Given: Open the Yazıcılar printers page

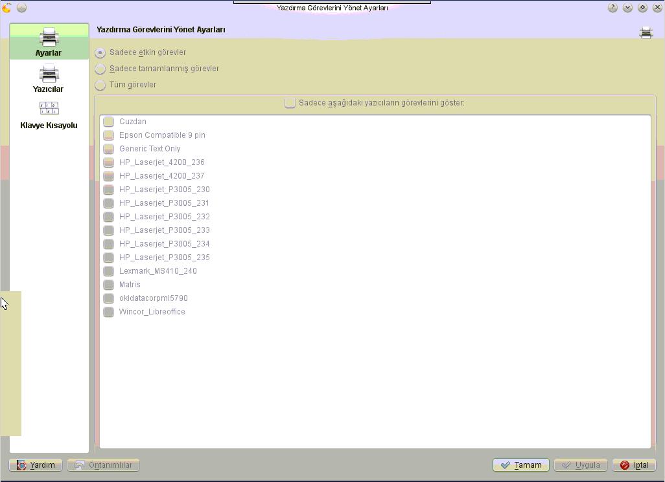Looking at the screenshot, I should pyautogui.click(x=49, y=78).
